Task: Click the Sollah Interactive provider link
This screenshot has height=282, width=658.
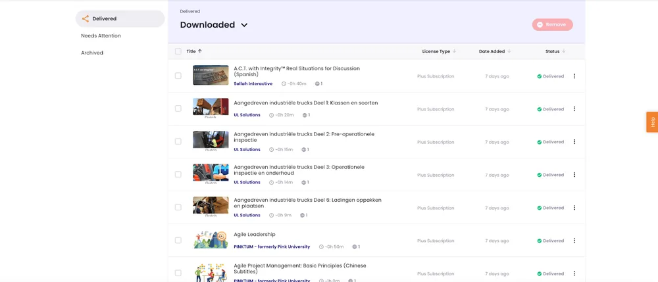Action: click(253, 83)
